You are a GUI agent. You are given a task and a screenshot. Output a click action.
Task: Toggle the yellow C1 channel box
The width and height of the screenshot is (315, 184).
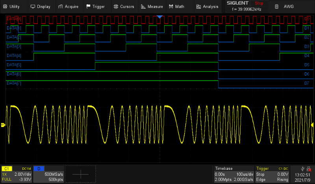[x=7, y=169]
